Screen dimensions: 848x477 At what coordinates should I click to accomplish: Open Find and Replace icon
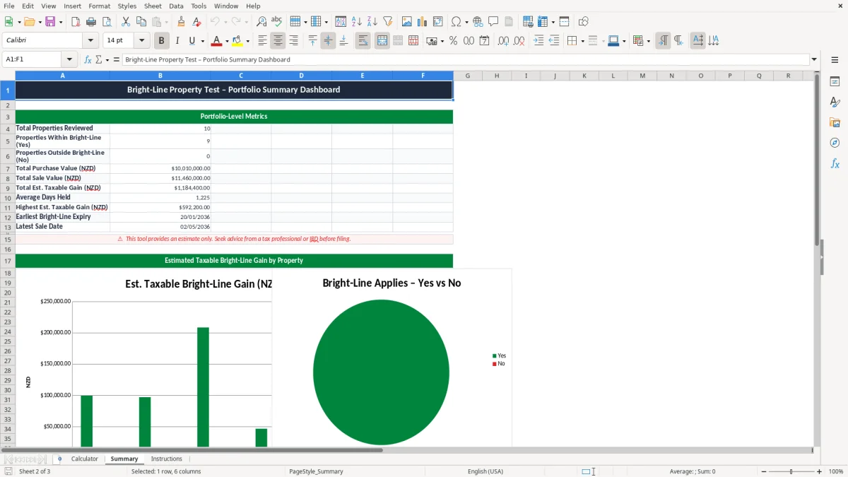(261, 22)
